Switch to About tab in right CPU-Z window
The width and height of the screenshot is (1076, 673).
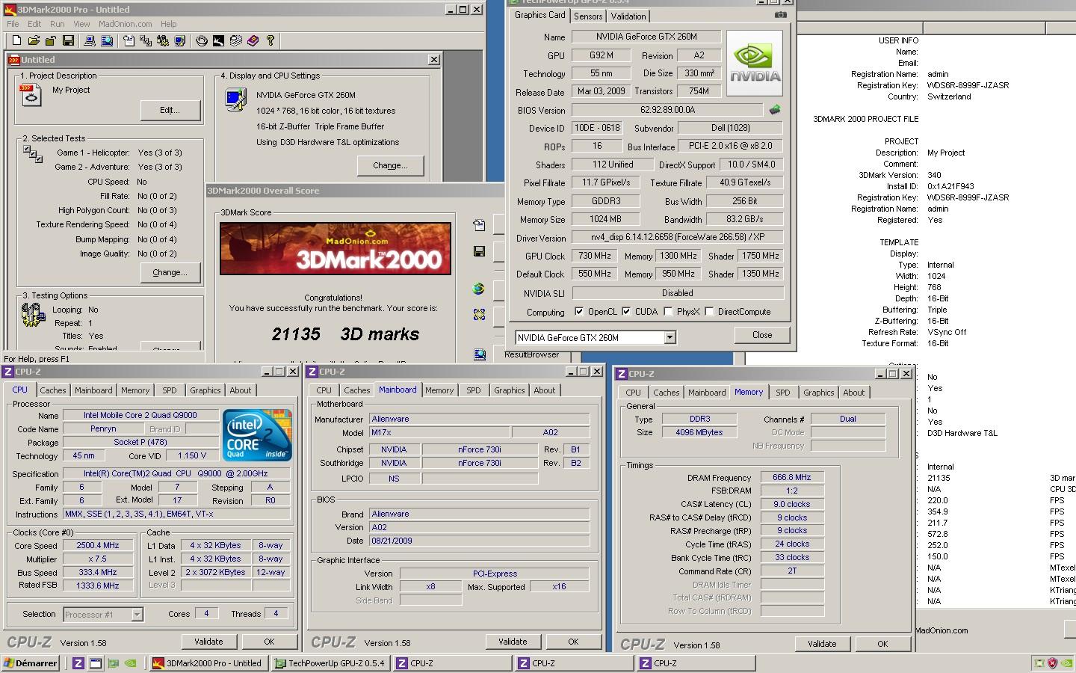coord(854,392)
